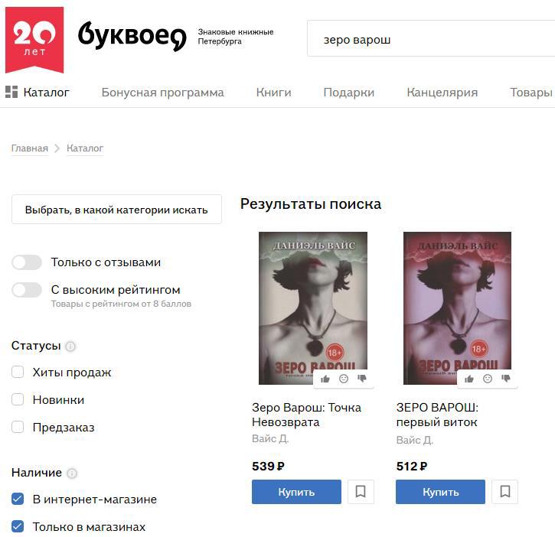Click thumbs-down on первый виток book
Viewport: 555px width, 537px height.
click(x=506, y=379)
